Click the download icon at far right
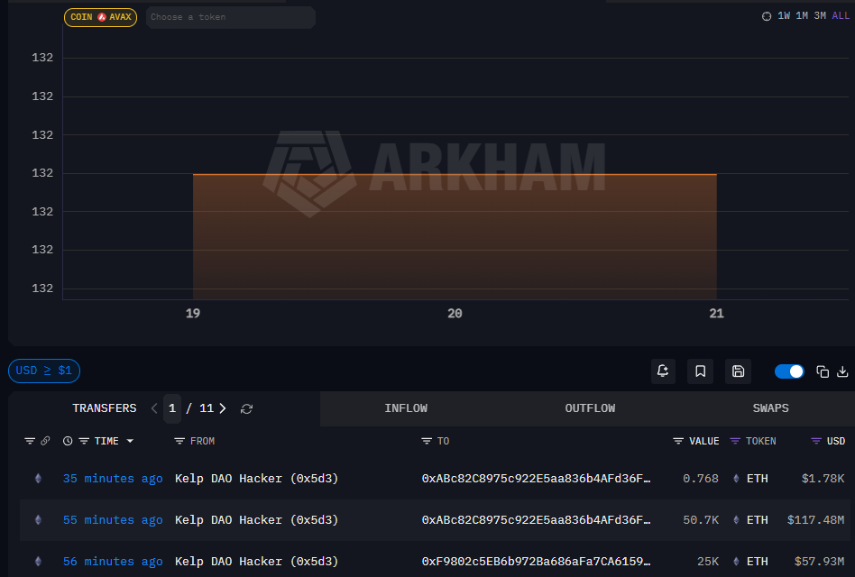The height and width of the screenshot is (577, 855). [x=844, y=371]
